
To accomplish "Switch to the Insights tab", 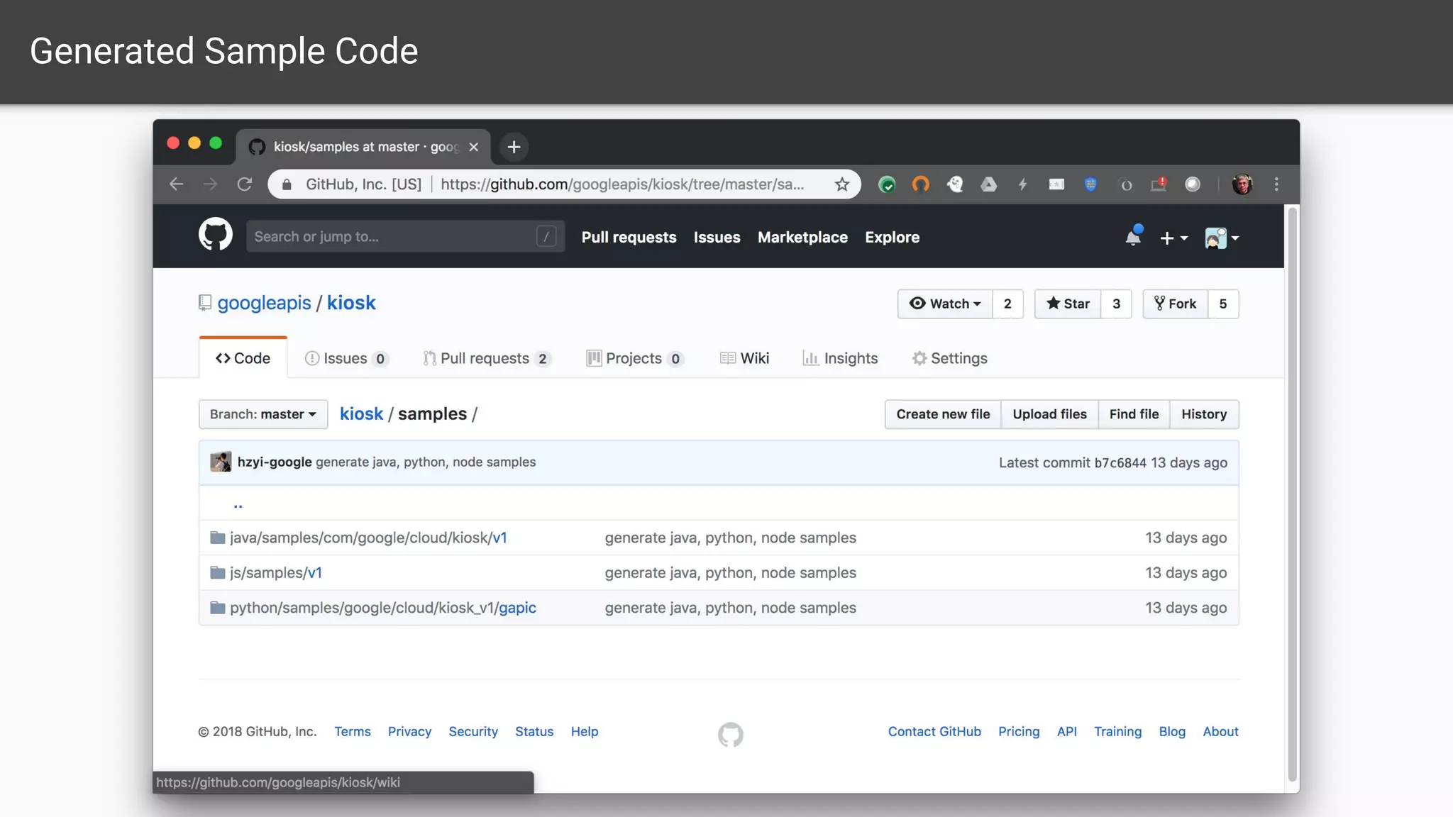I will (841, 358).
